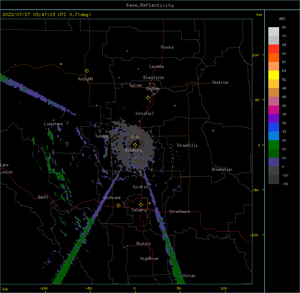Click the -50 tick label on right axis

(255, 190)
